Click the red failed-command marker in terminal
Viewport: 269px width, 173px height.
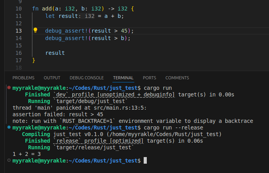pos(9,88)
